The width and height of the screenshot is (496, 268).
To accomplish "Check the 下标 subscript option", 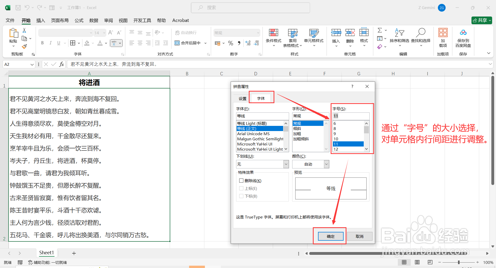I will pos(241,196).
